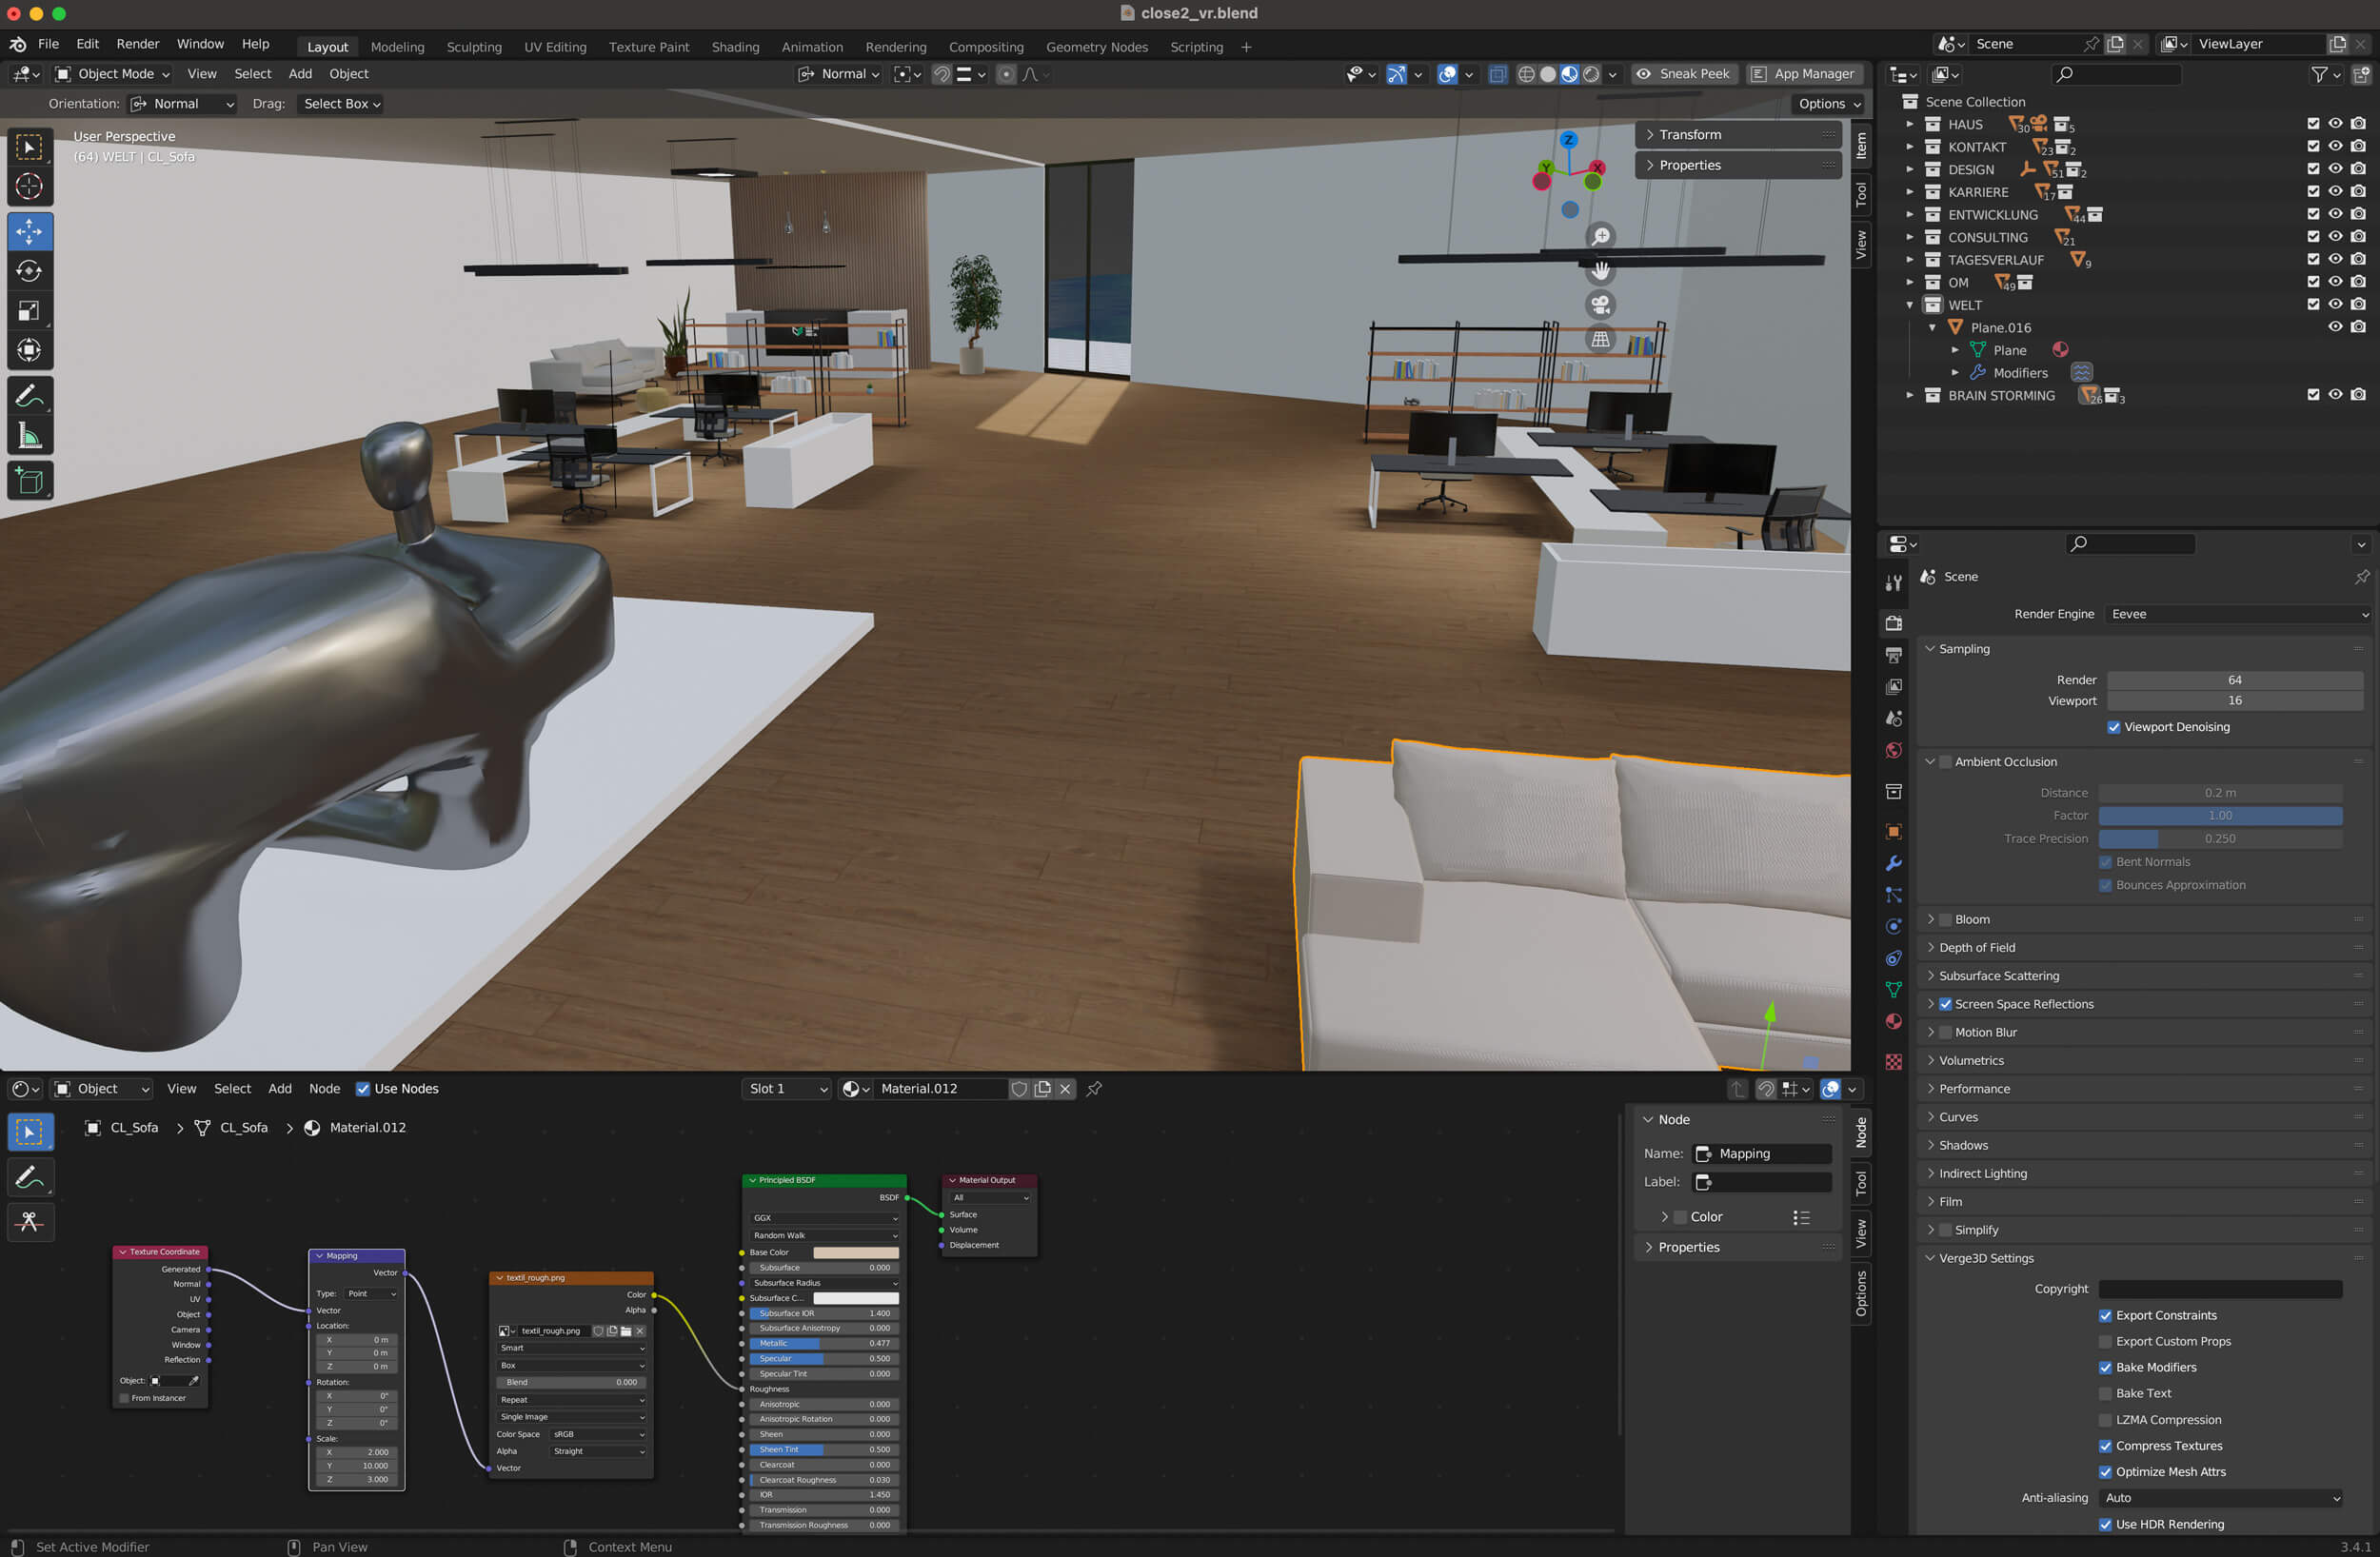Expand the Shadows render panel
Viewport: 2380px width, 1557px height.
pyautogui.click(x=1962, y=1145)
